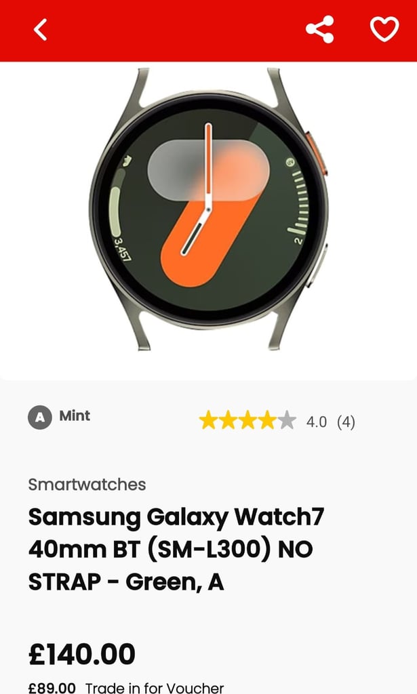Select the second gold rating star
Screen dimensions: 417x694
pos(228,420)
